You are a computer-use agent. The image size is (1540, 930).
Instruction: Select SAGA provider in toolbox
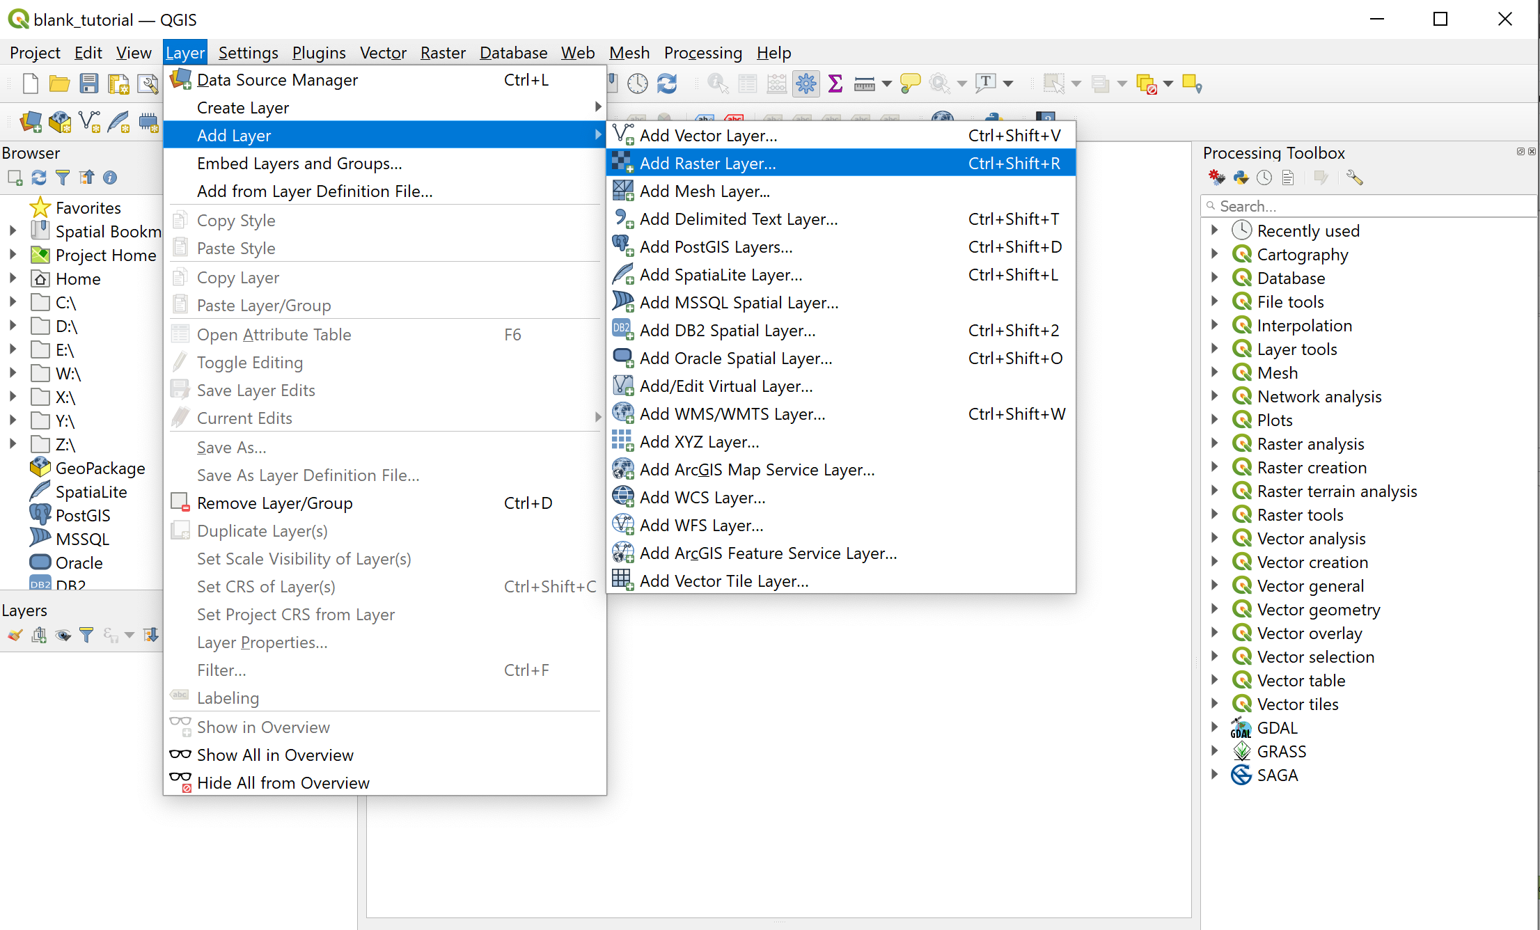click(x=1277, y=774)
